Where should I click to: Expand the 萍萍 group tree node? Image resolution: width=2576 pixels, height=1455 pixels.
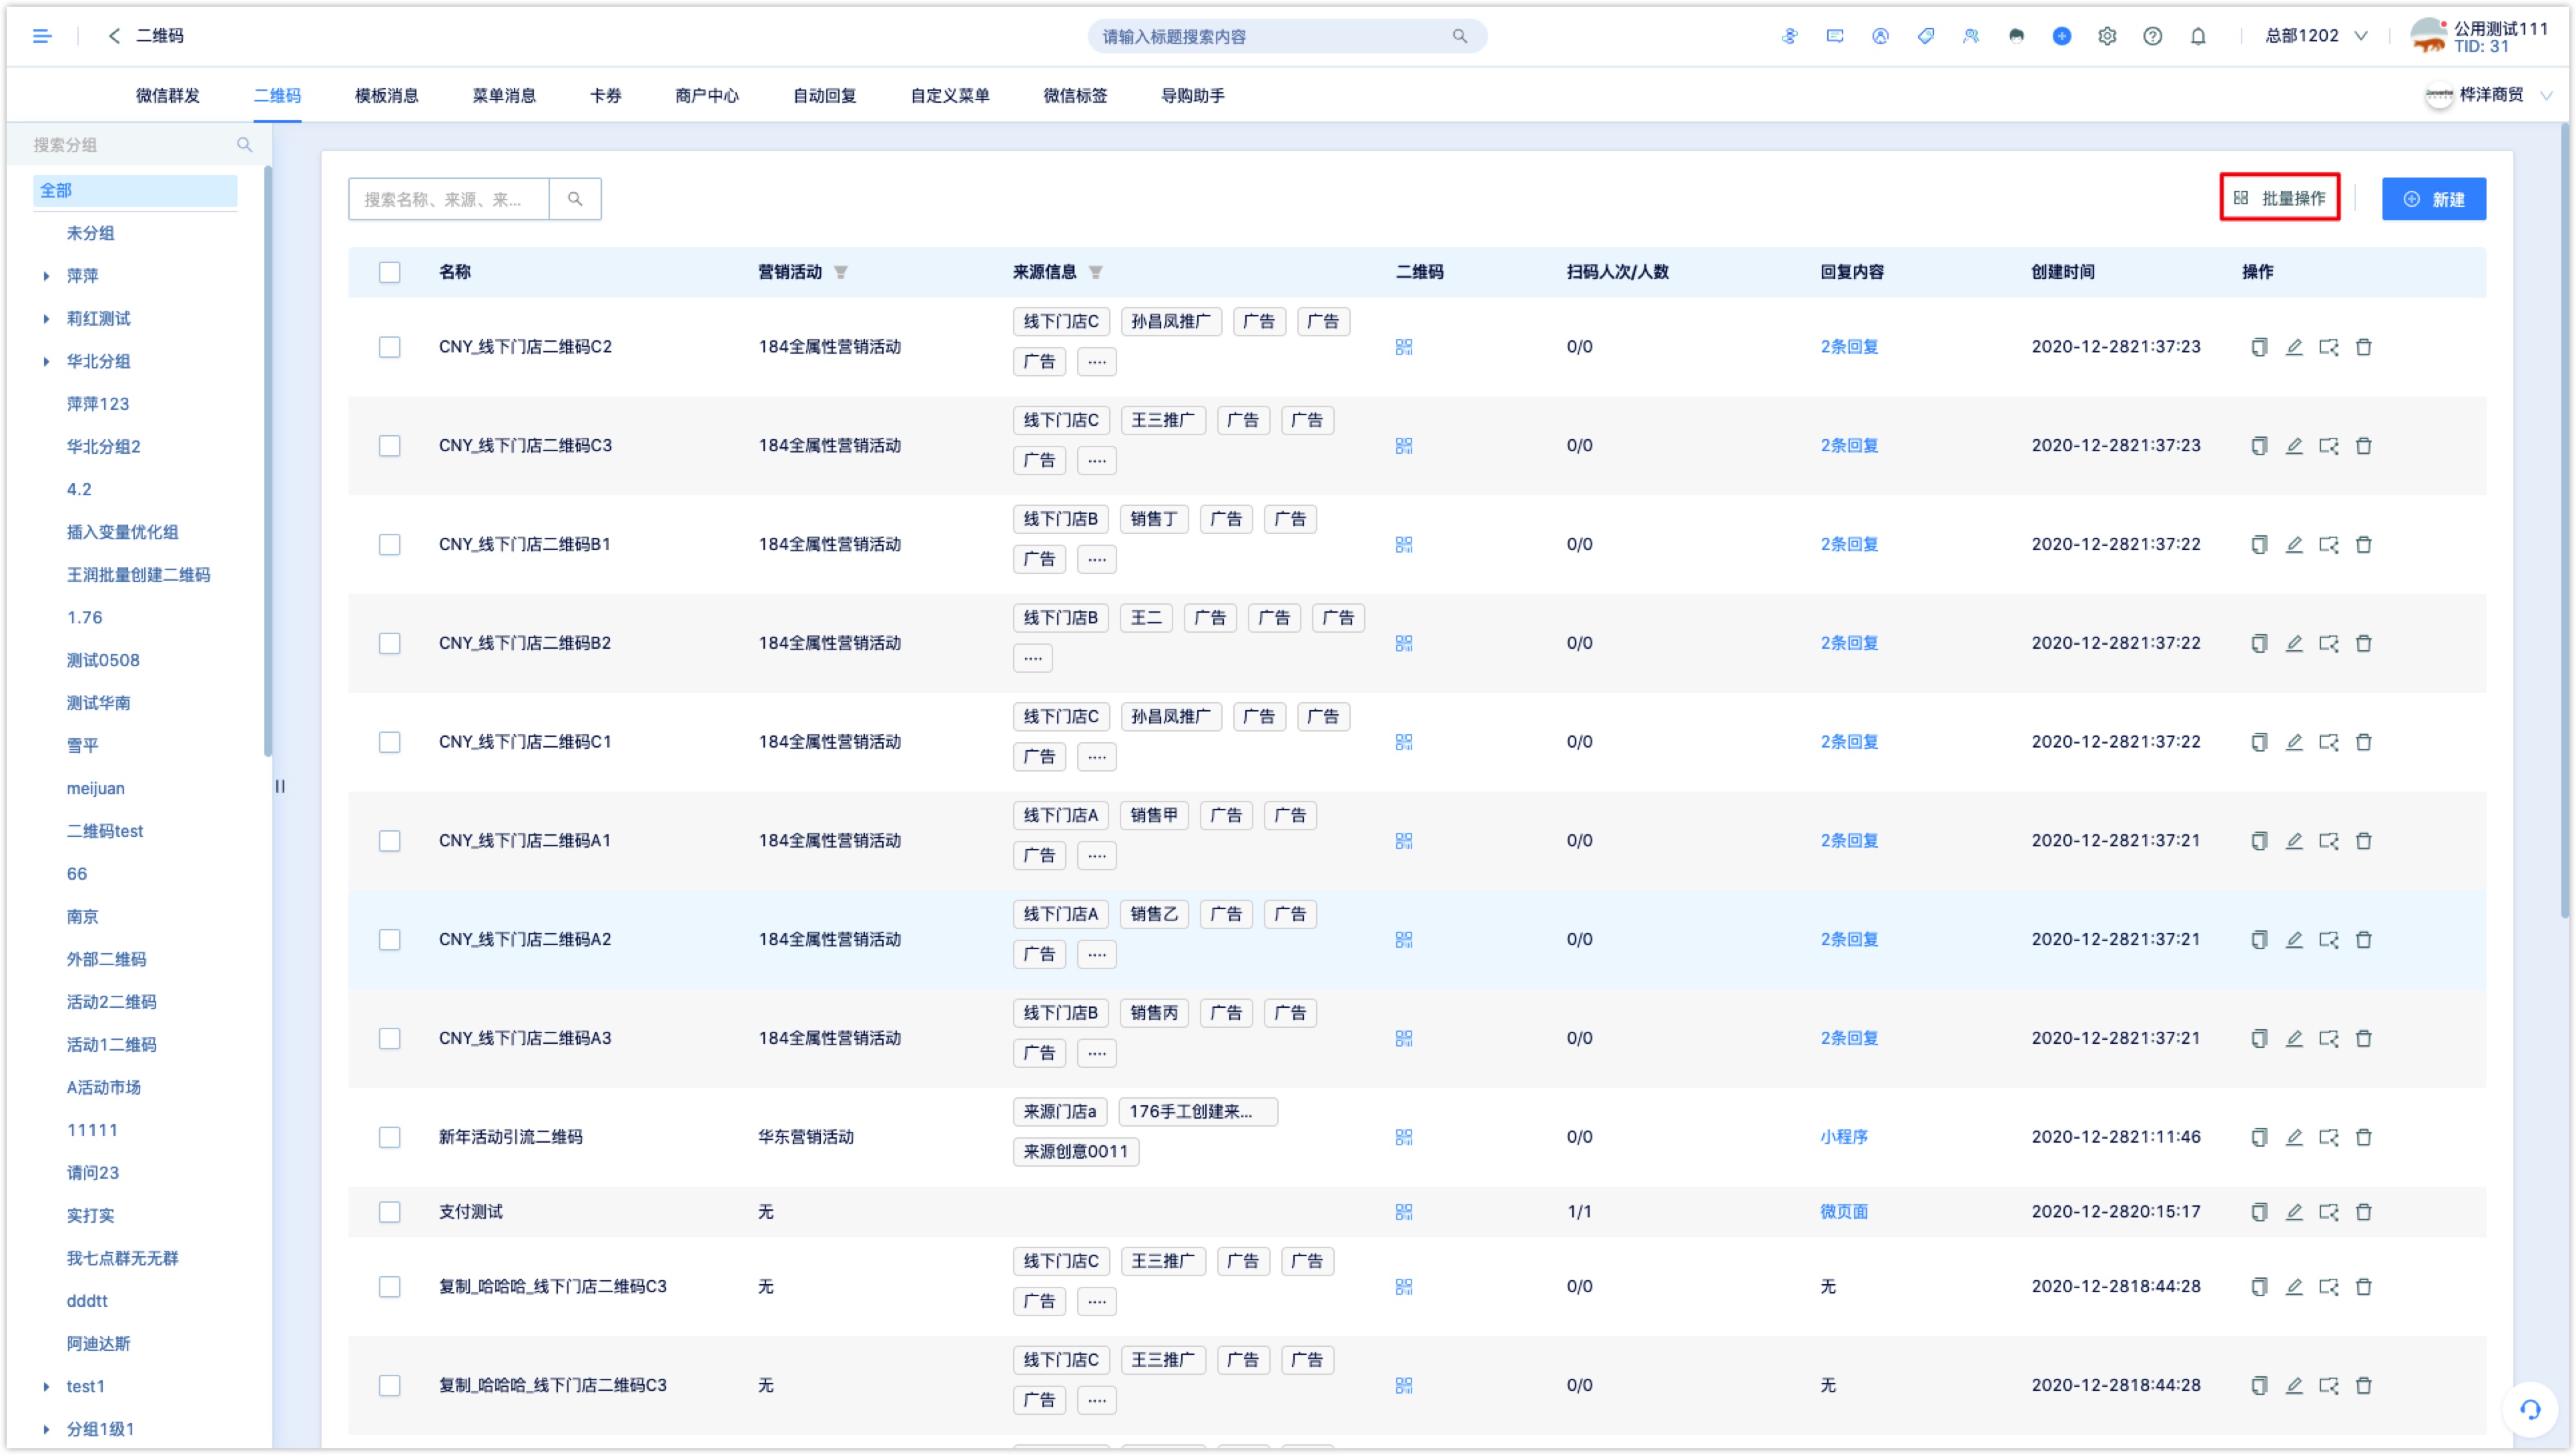pyautogui.click(x=47, y=276)
